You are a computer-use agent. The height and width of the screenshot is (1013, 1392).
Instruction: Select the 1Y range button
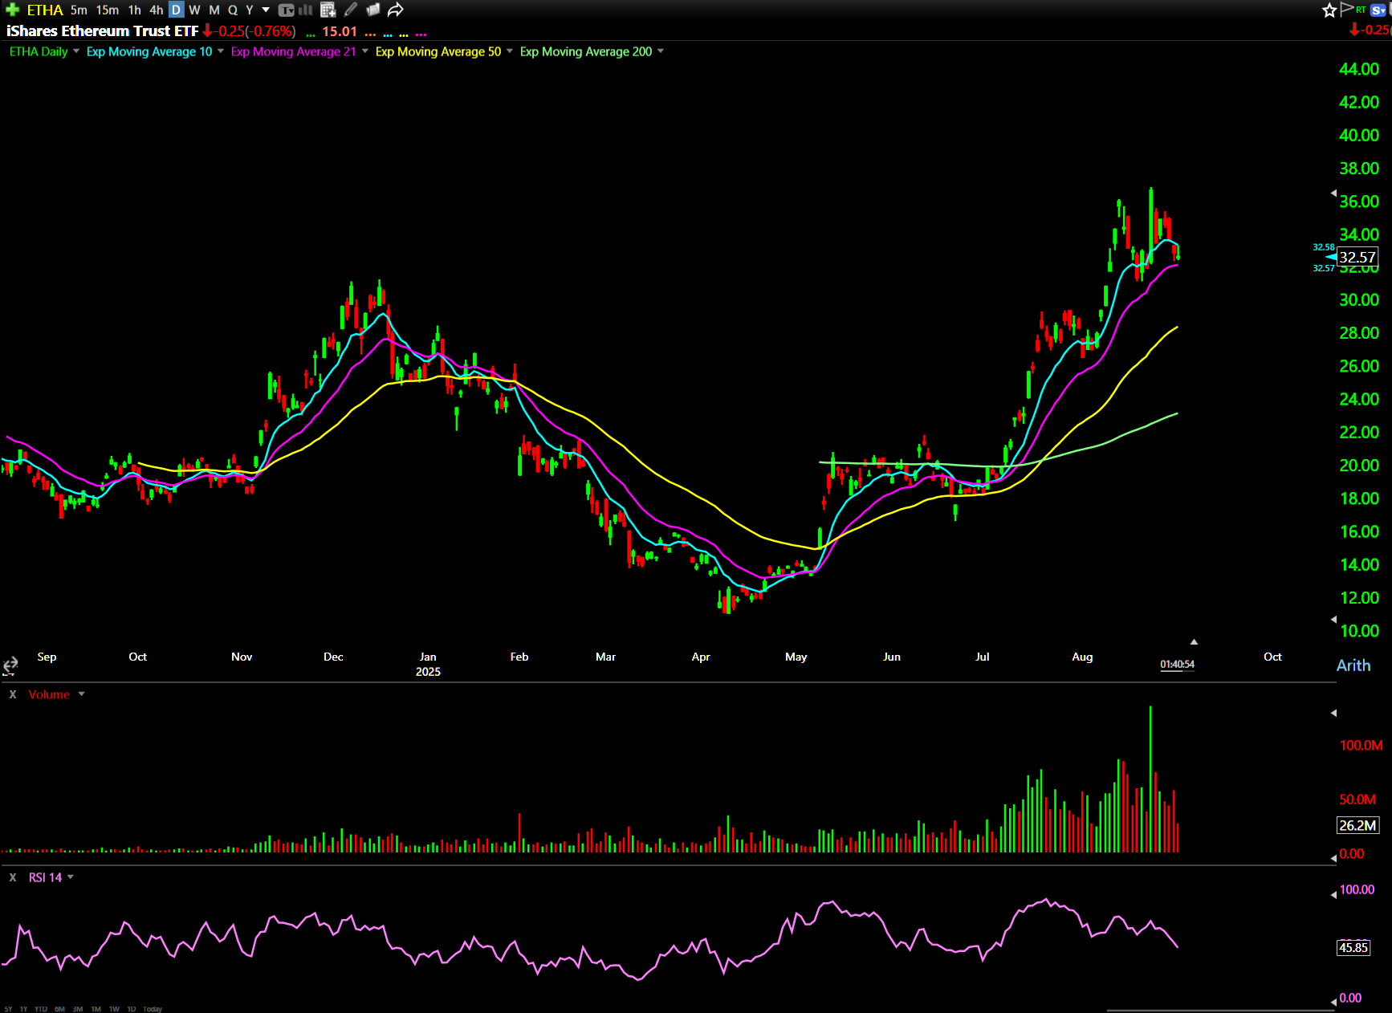(23, 1009)
